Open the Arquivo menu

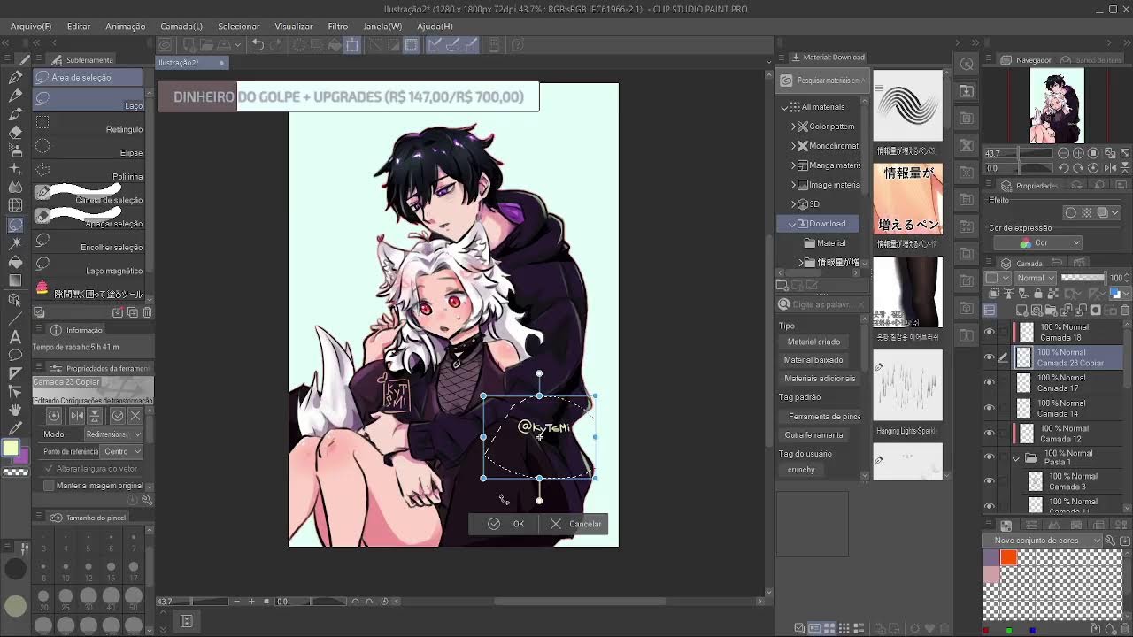[x=31, y=27]
